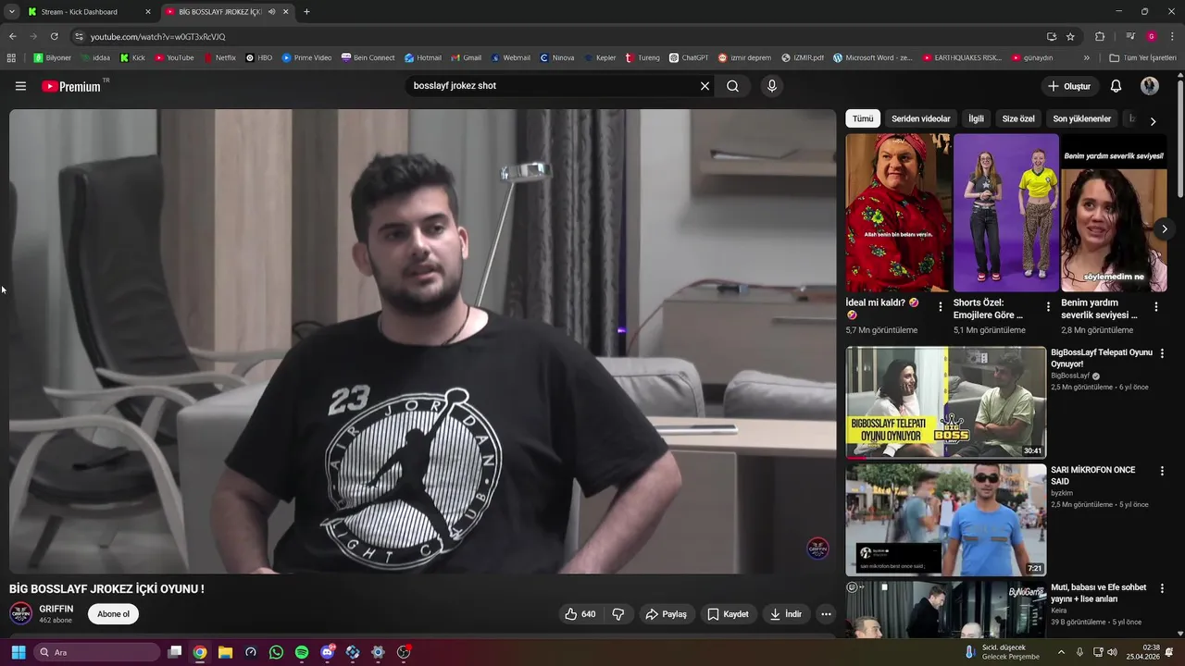Select the İlgili filter chip
1185x666 pixels.
pos(976,118)
